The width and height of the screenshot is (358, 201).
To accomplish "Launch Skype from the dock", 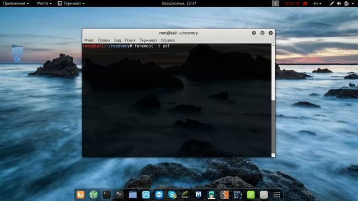I will (x=172, y=195).
